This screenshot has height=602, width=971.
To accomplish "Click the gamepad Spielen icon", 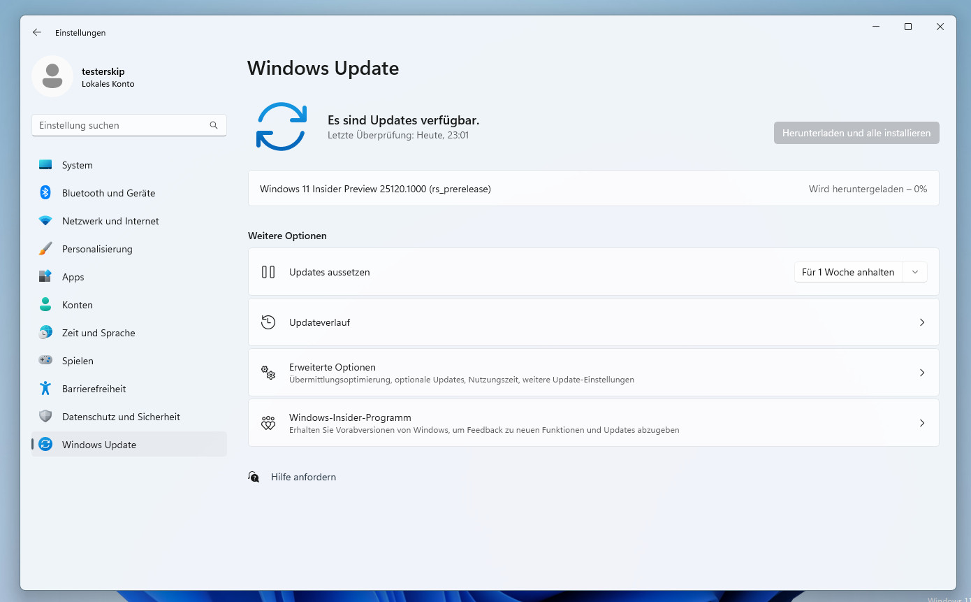I will pos(45,361).
